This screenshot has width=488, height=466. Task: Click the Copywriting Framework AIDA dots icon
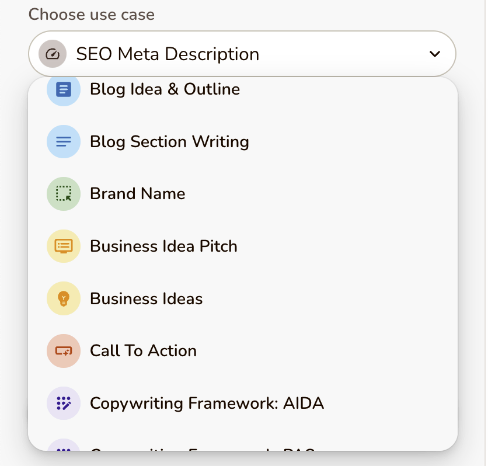63,403
